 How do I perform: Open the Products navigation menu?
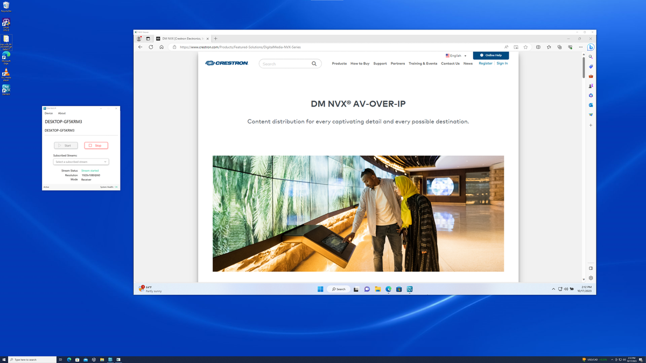coord(339,63)
